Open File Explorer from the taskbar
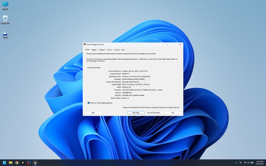Image resolution: width=266 pixels, height=166 pixels. 11,163
